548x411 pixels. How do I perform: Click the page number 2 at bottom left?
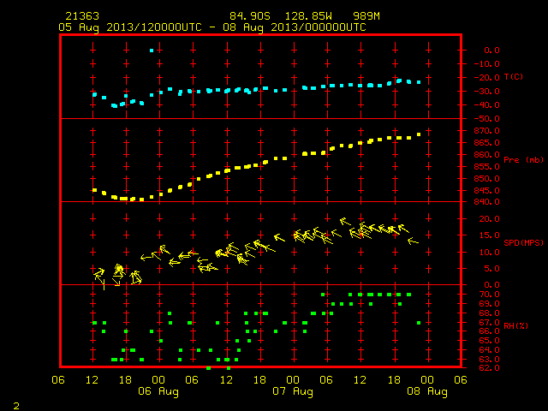coord(16,406)
